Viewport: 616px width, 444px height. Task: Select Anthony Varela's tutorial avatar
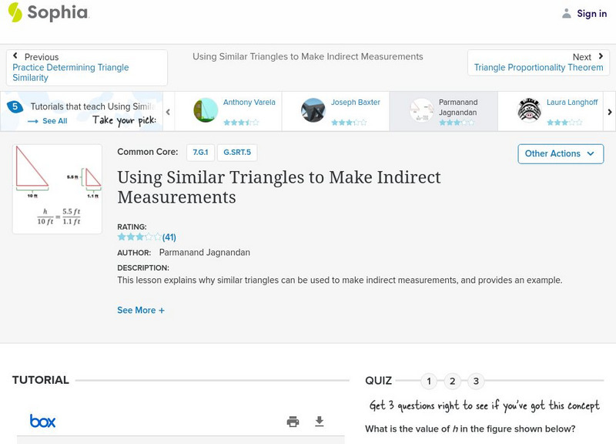pos(206,110)
